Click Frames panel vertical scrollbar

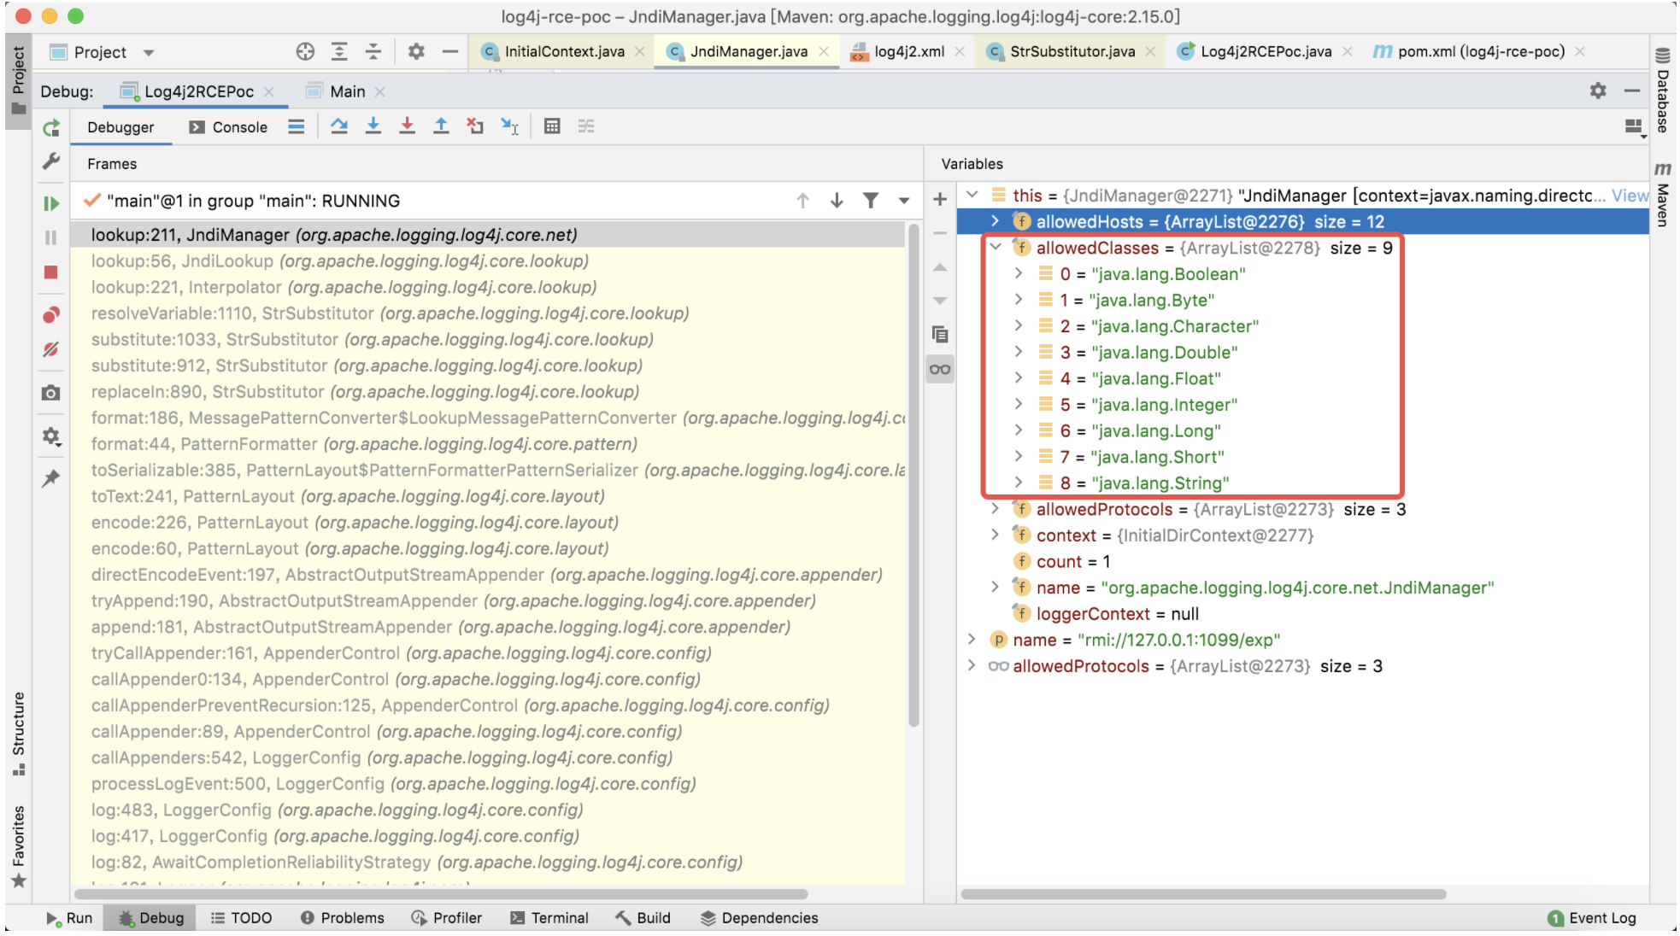(x=913, y=475)
